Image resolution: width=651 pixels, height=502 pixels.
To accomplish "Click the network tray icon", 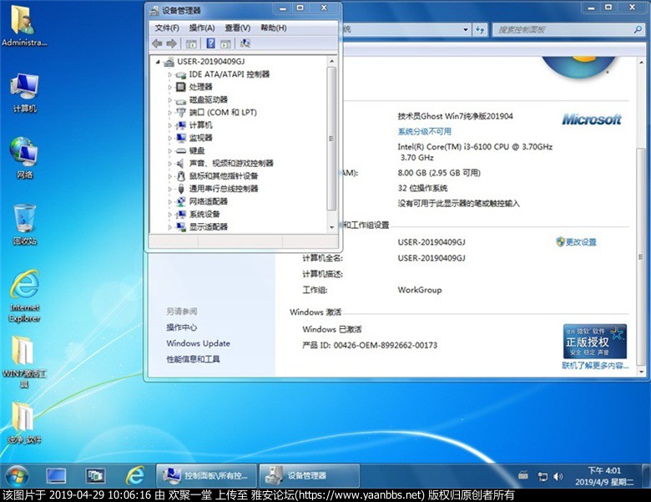I will click(542, 476).
